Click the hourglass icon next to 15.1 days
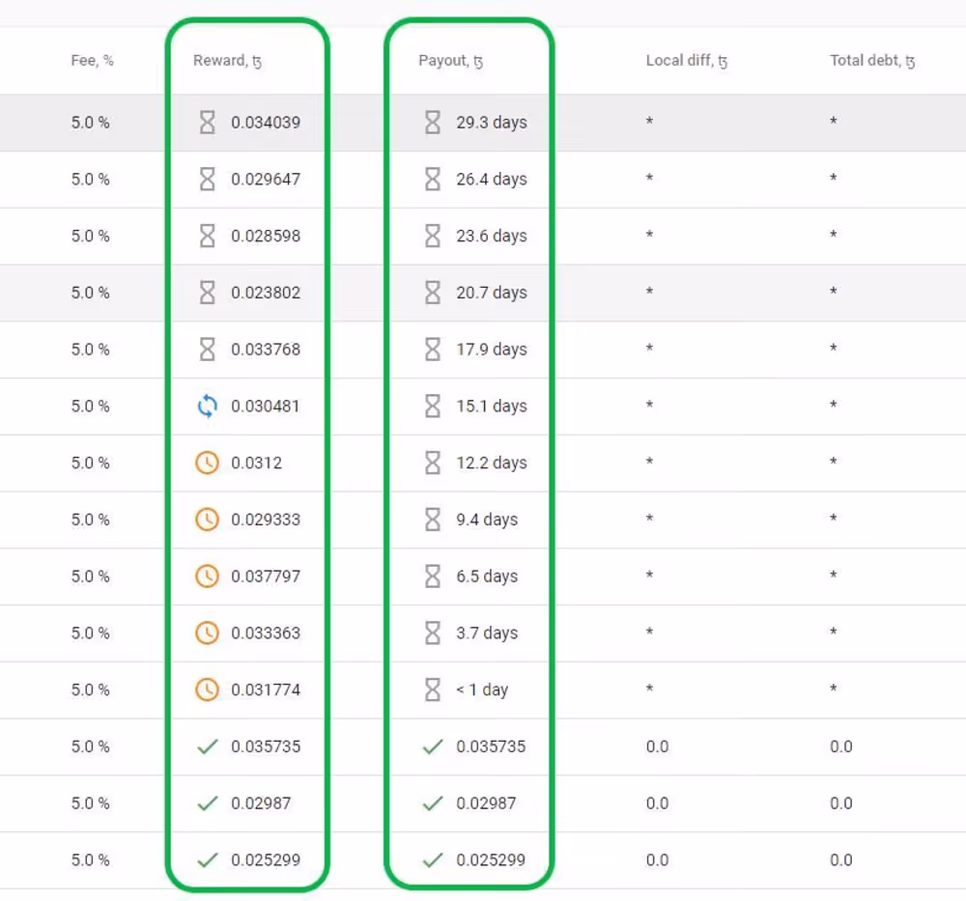Image resolution: width=966 pixels, height=901 pixels. [433, 407]
